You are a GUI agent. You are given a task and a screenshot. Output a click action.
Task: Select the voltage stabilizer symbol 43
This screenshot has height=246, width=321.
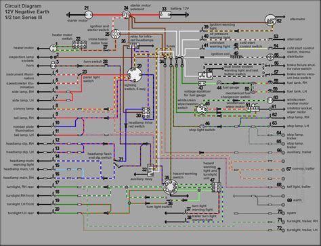point(202,83)
